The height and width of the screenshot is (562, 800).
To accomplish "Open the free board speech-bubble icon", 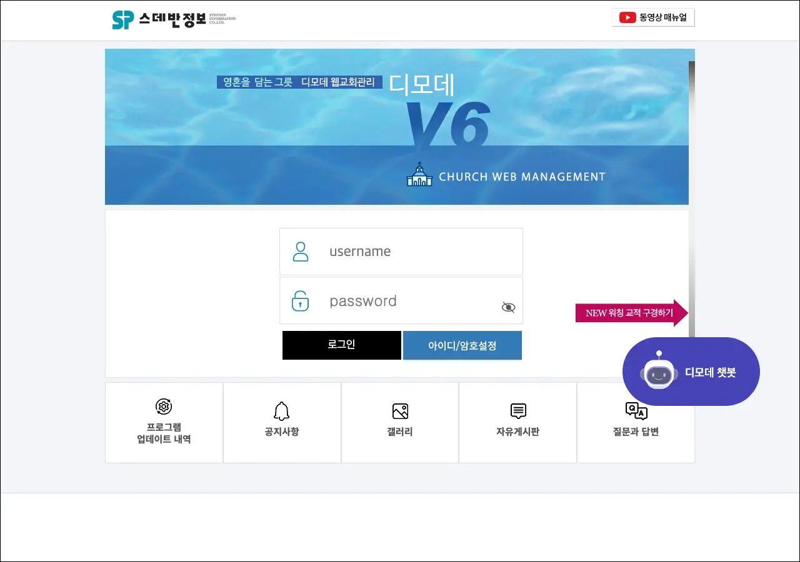I will point(518,411).
